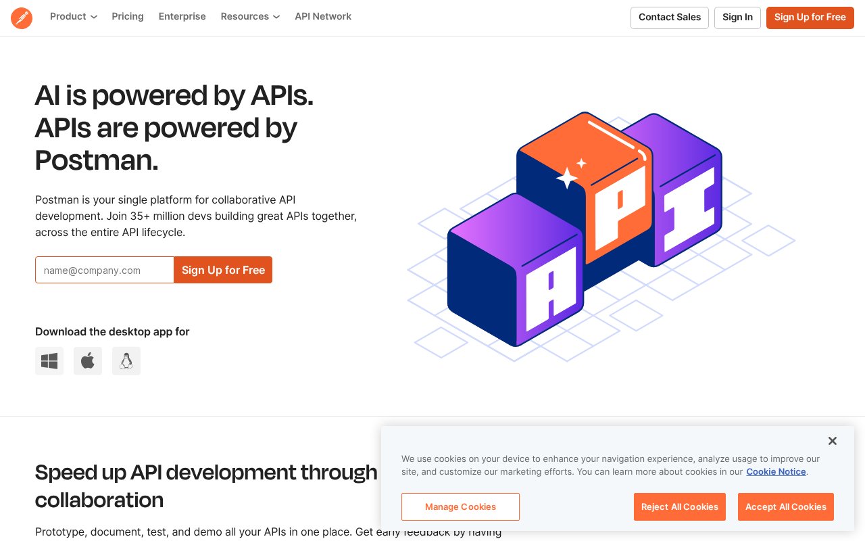The image size is (865, 541).
Task: Click the API cubes illustration
Action: (600, 235)
